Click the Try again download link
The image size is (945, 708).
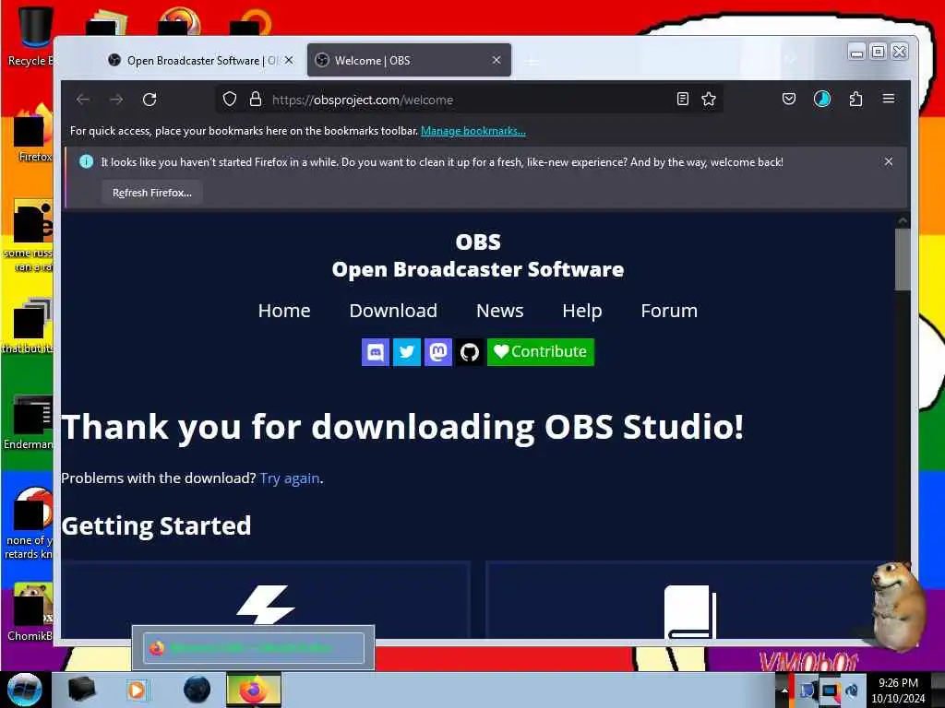coord(290,478)
